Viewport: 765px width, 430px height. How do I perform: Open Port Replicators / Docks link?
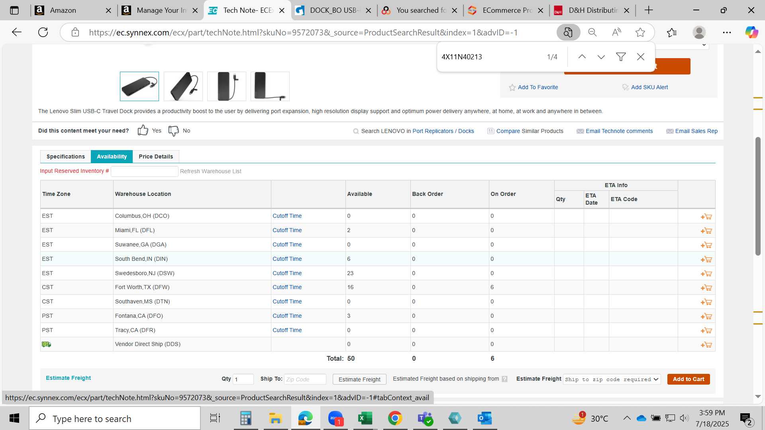[443, 131]
